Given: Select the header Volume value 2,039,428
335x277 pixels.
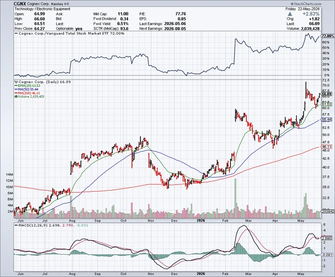Looking at the screenshot, I should tap(310, 29).
